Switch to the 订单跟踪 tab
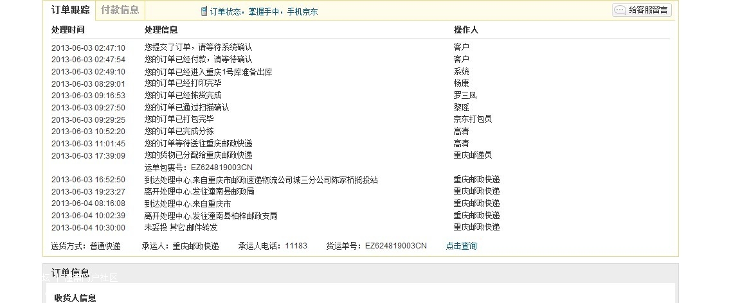The height and width of the screenshot is (303, 740). pos(70,10)
